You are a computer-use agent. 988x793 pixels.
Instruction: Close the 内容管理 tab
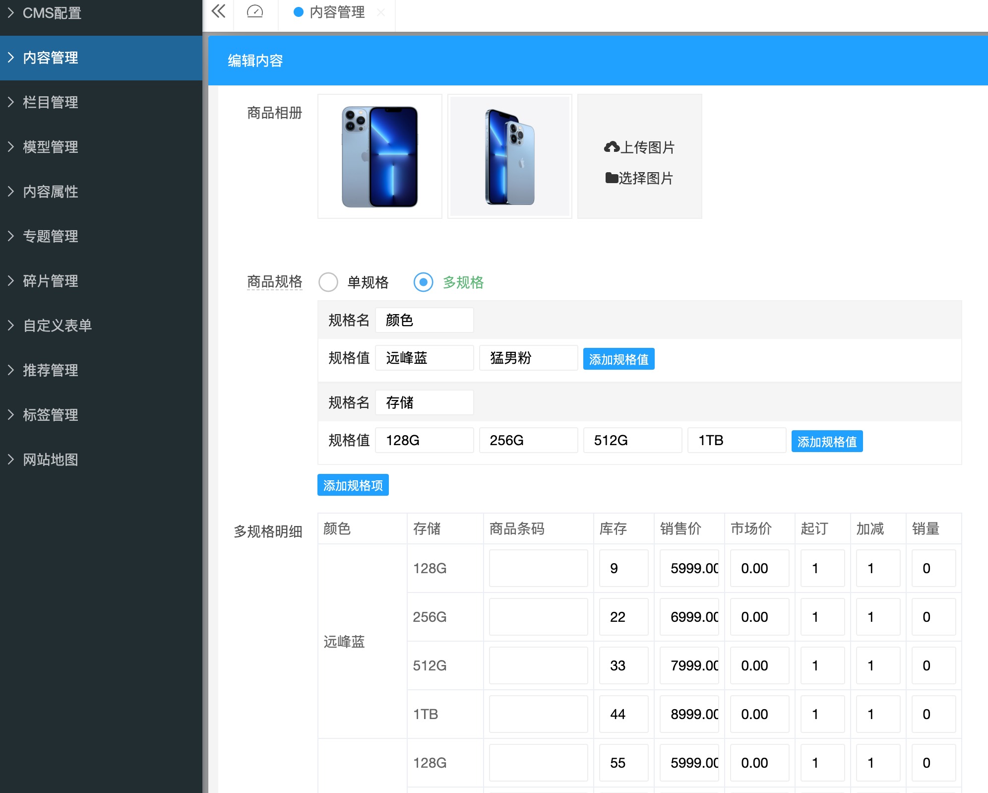point(381,12)
